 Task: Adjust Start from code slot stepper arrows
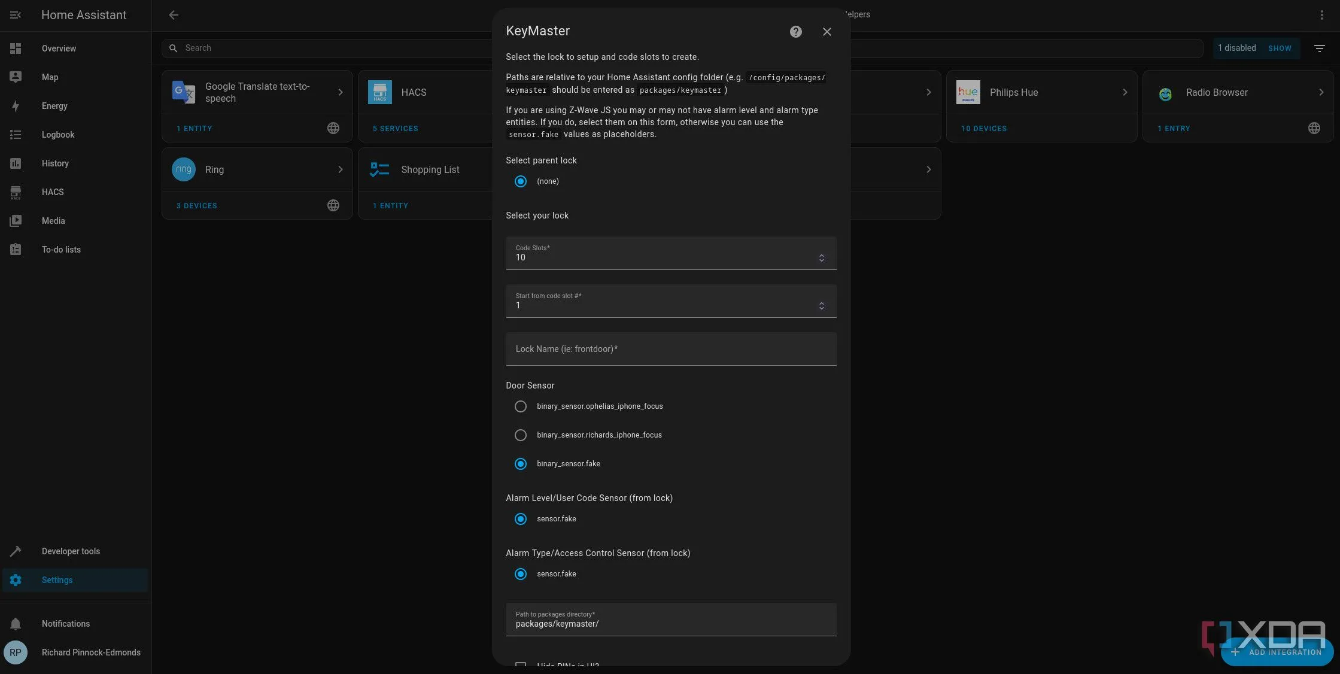pos(821,306)
